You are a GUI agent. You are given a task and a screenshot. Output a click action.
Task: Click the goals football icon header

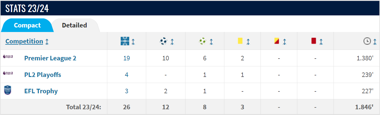(163, 41)
